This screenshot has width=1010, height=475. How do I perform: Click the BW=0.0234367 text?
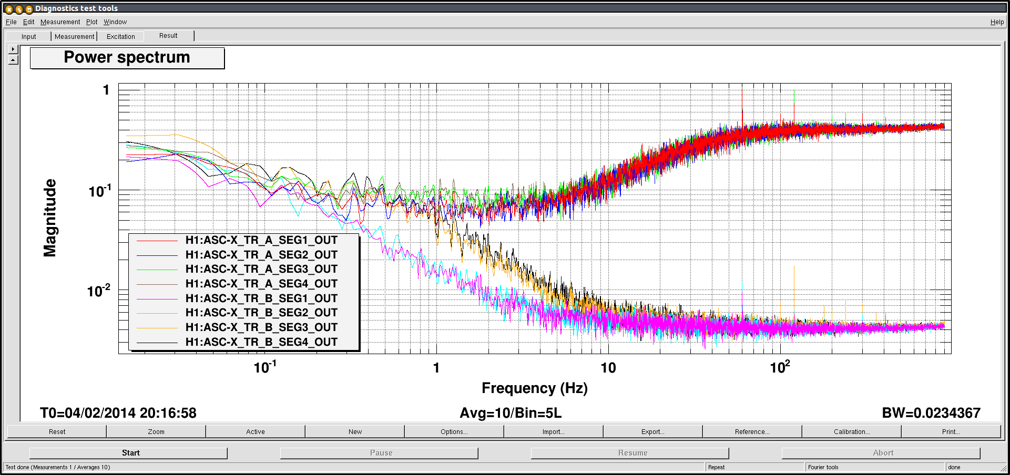coord(931,413)
